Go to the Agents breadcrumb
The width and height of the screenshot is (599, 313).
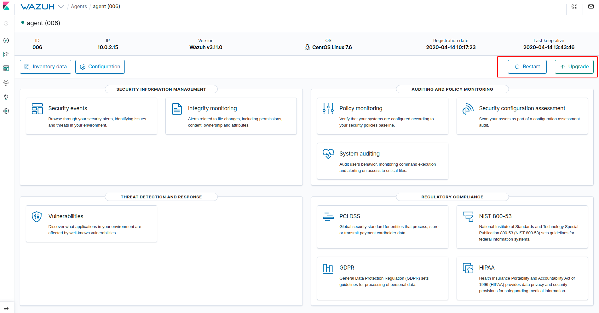point(79,7)
